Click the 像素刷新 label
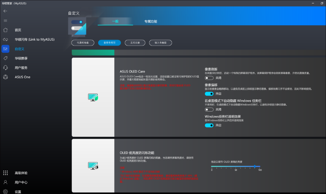 click(211, 69)
